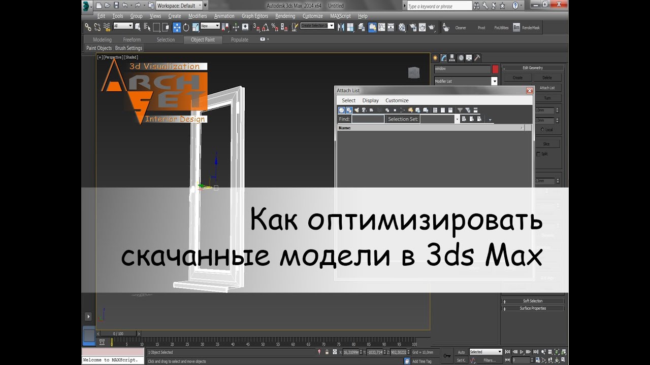Toggle Auto Key mode button

point(461,352)
